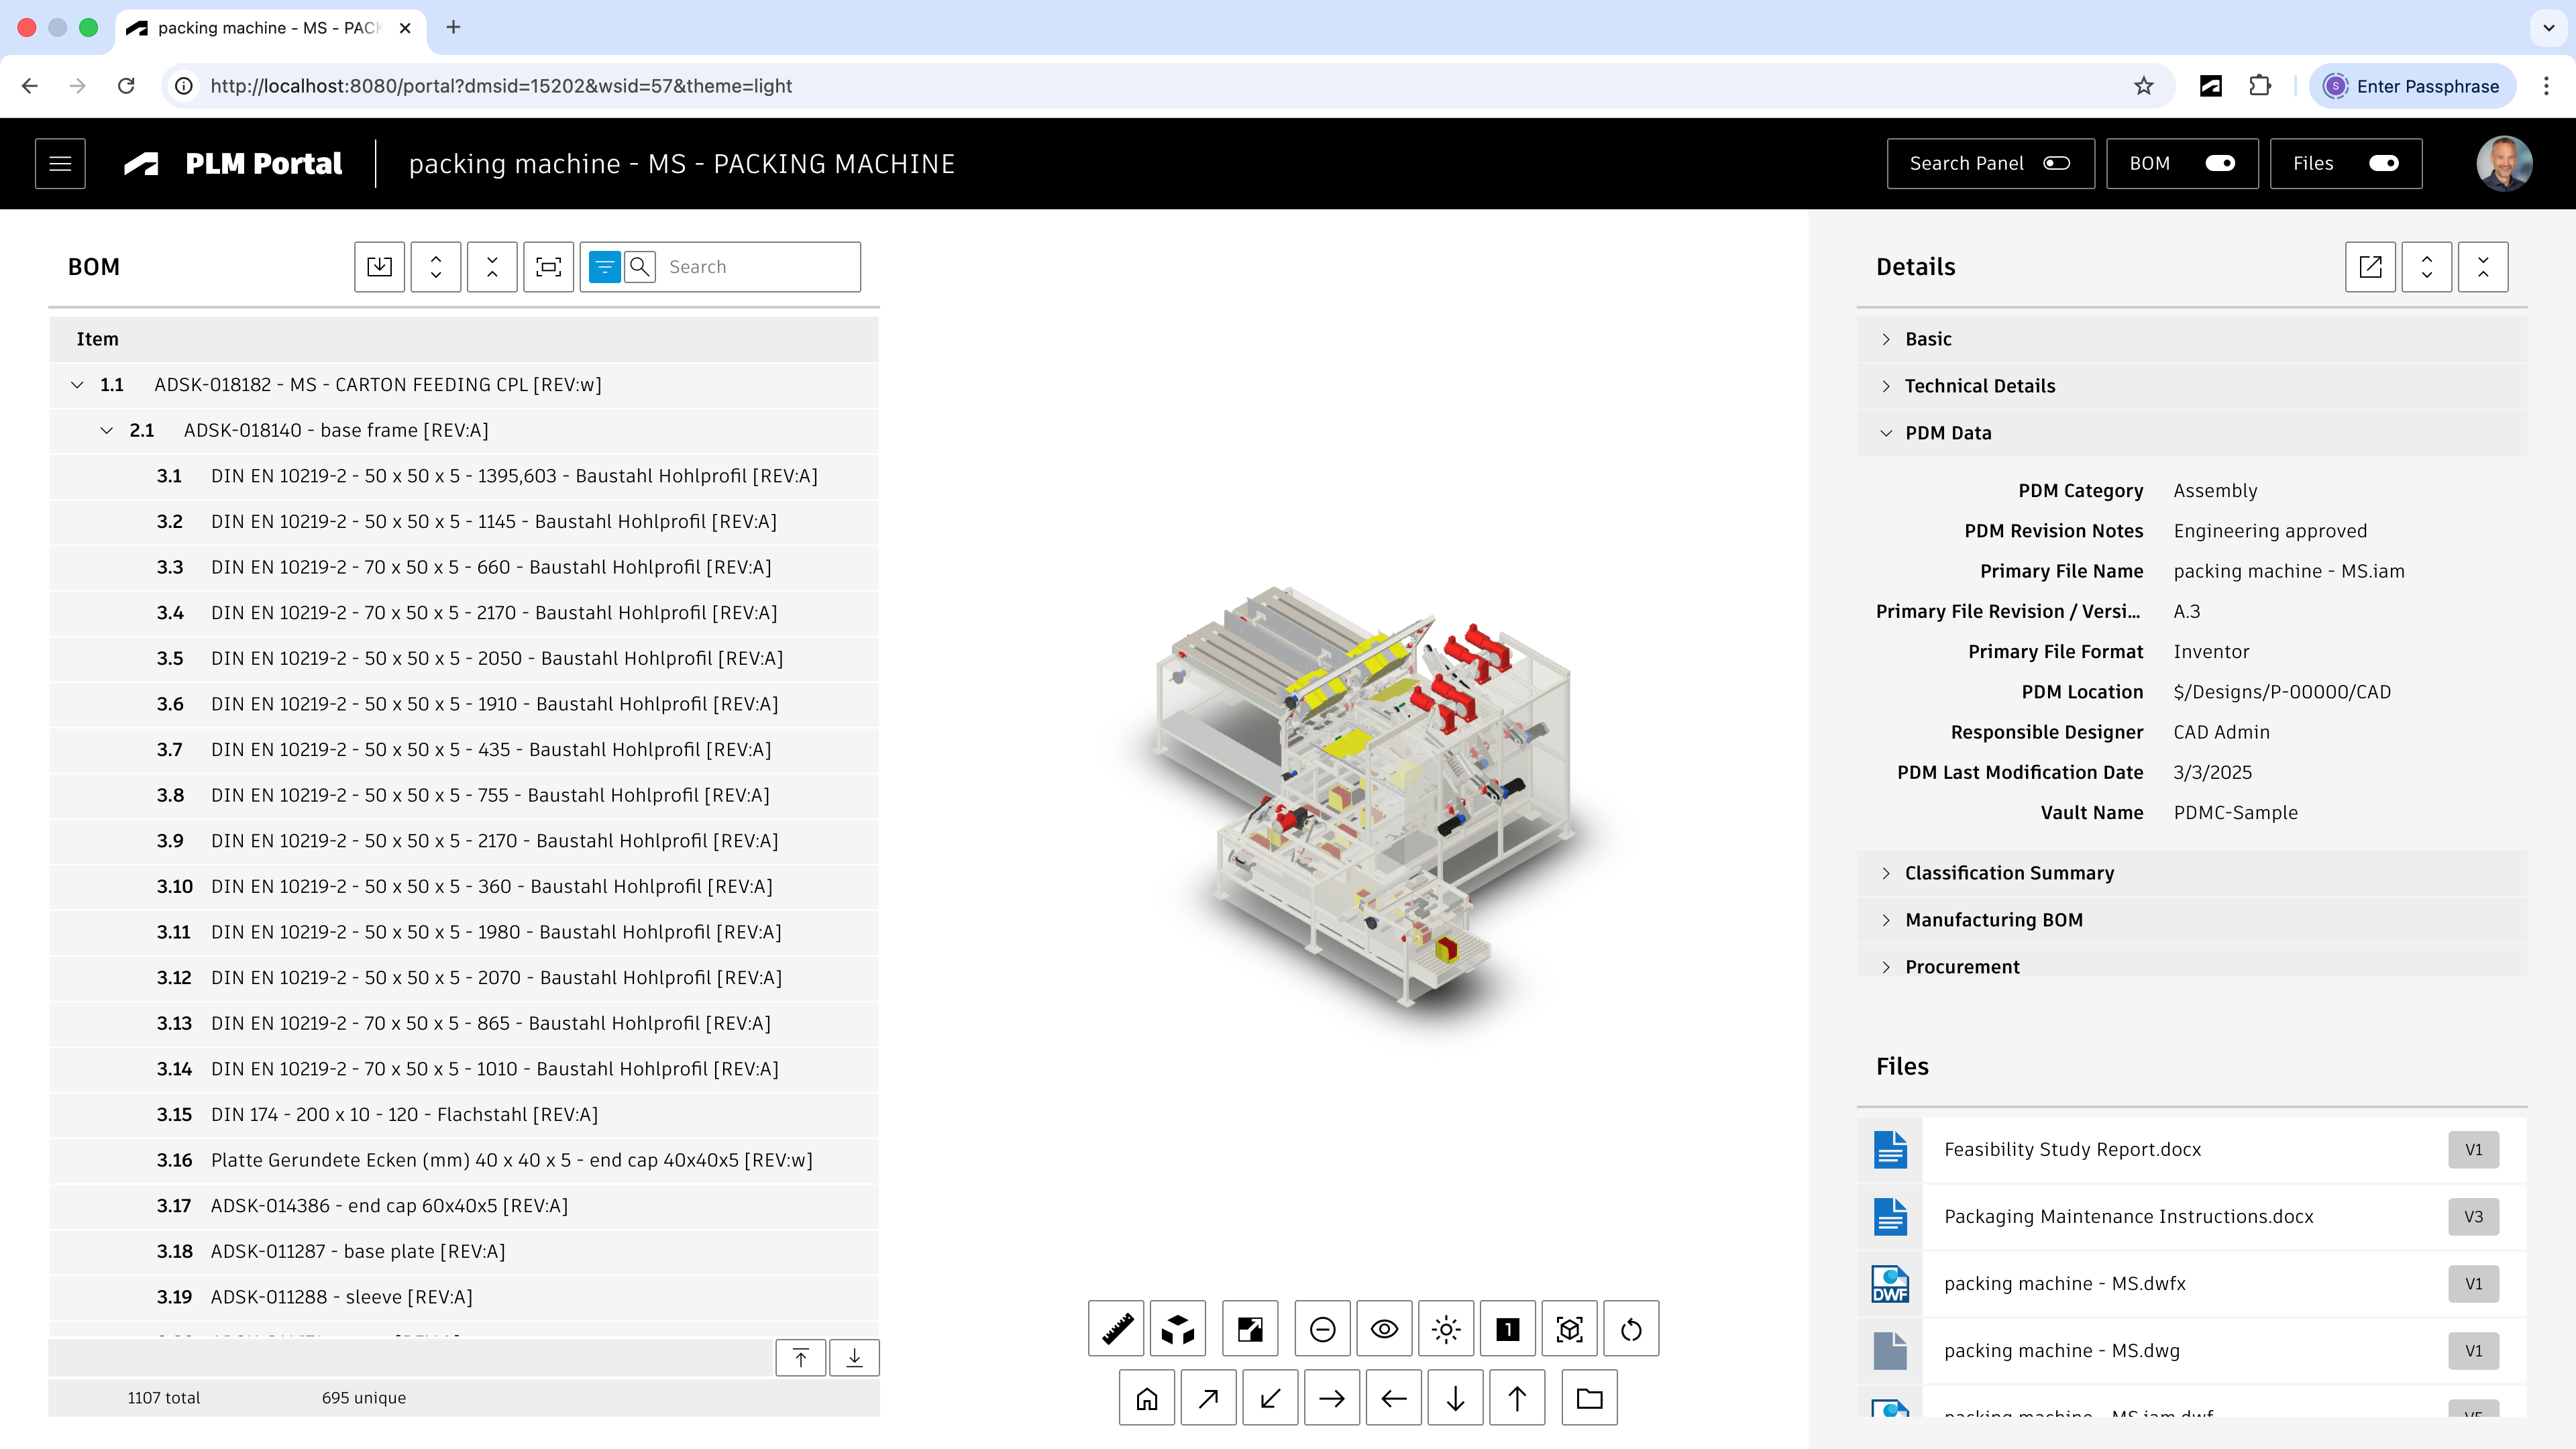Image resolution: width=2576 pixels, height=1449 pixels.
Task: Click the hamburger menu icon in header
Action: [x=60, y=163]
